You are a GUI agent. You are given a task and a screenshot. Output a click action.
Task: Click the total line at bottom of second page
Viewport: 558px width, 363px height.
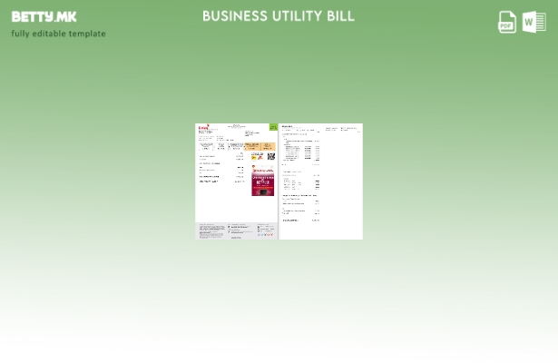[x=300, y=220]
